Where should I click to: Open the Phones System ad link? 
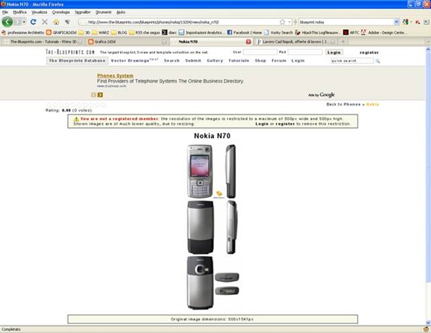pos(115,75)
